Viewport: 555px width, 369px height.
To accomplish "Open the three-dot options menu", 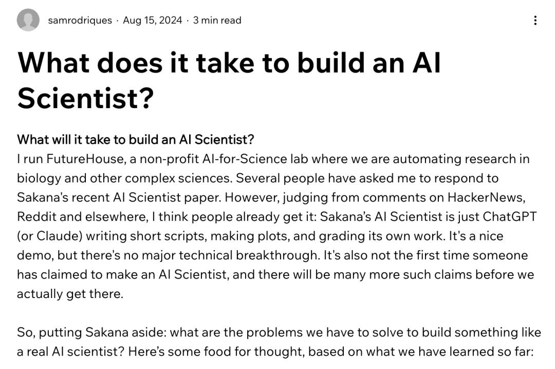I will tap(535, 19).
